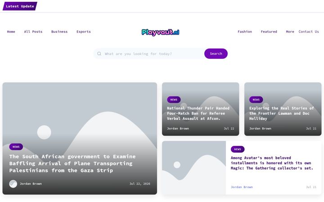324x202 pixels.
Task: Open Exploring the Real Stories of Frontier Lawman
Action: (x=281, y=114)
